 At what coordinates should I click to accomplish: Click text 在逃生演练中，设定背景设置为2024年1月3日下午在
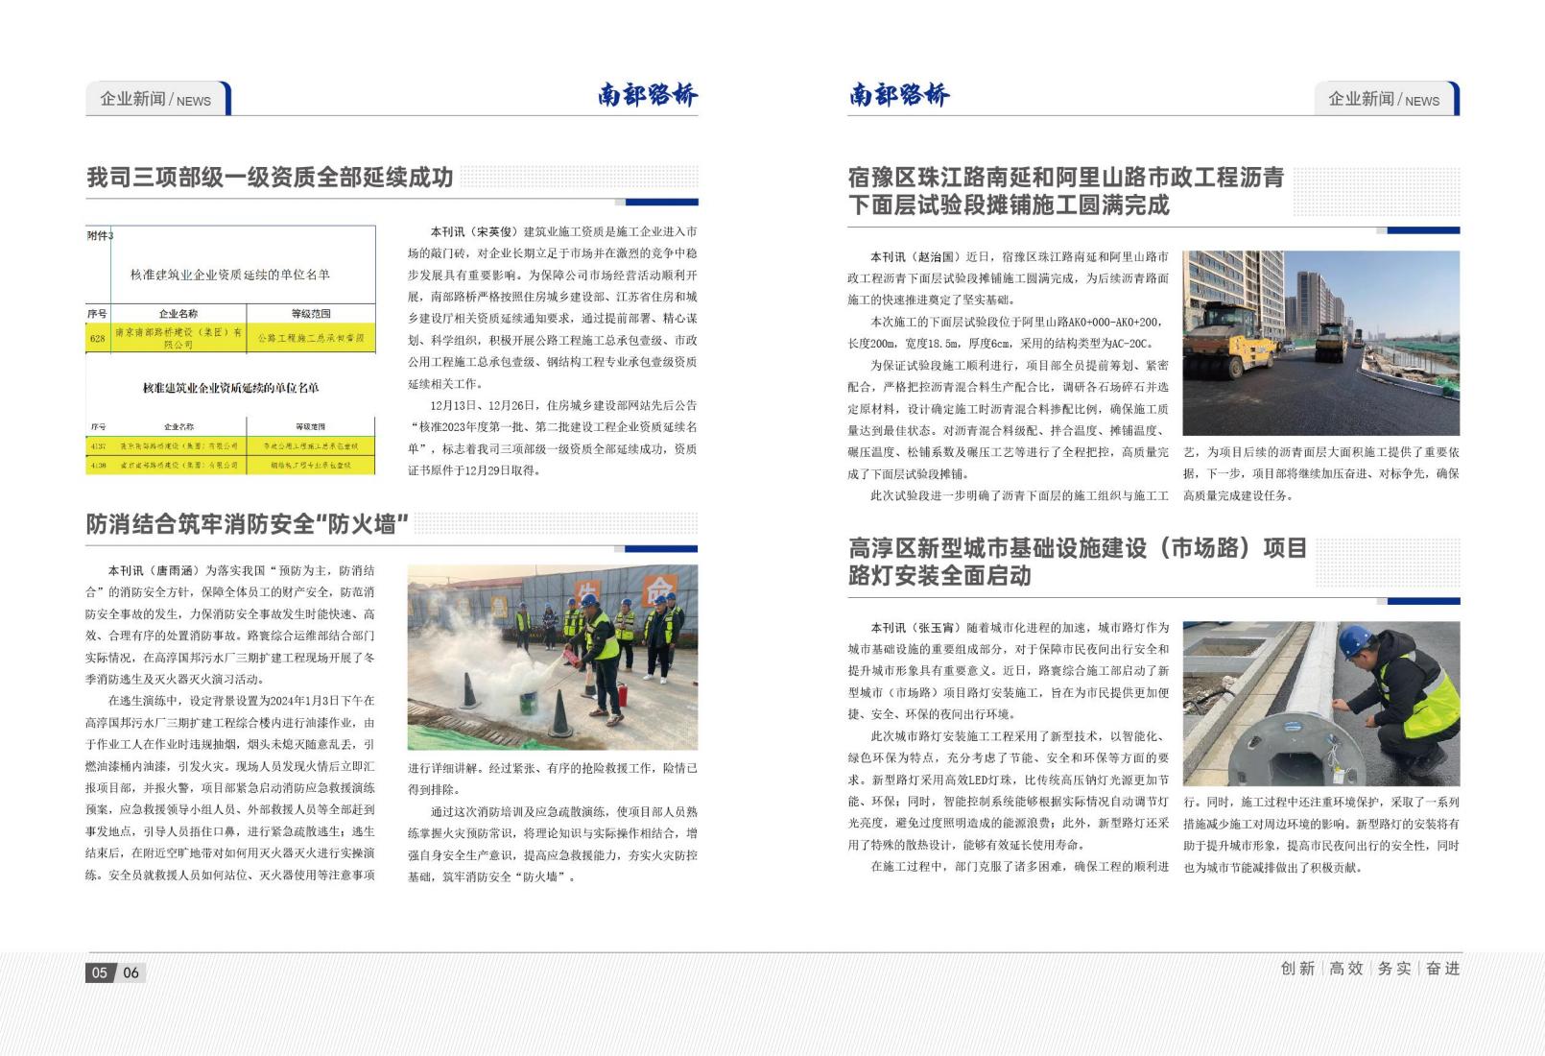242,701
